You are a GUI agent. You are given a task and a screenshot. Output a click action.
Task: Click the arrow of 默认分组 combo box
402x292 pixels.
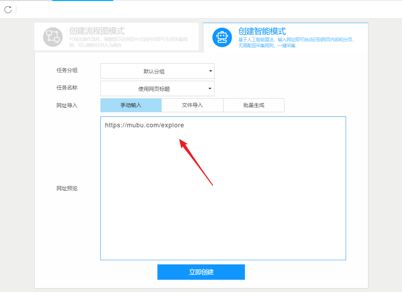point(211,71)
